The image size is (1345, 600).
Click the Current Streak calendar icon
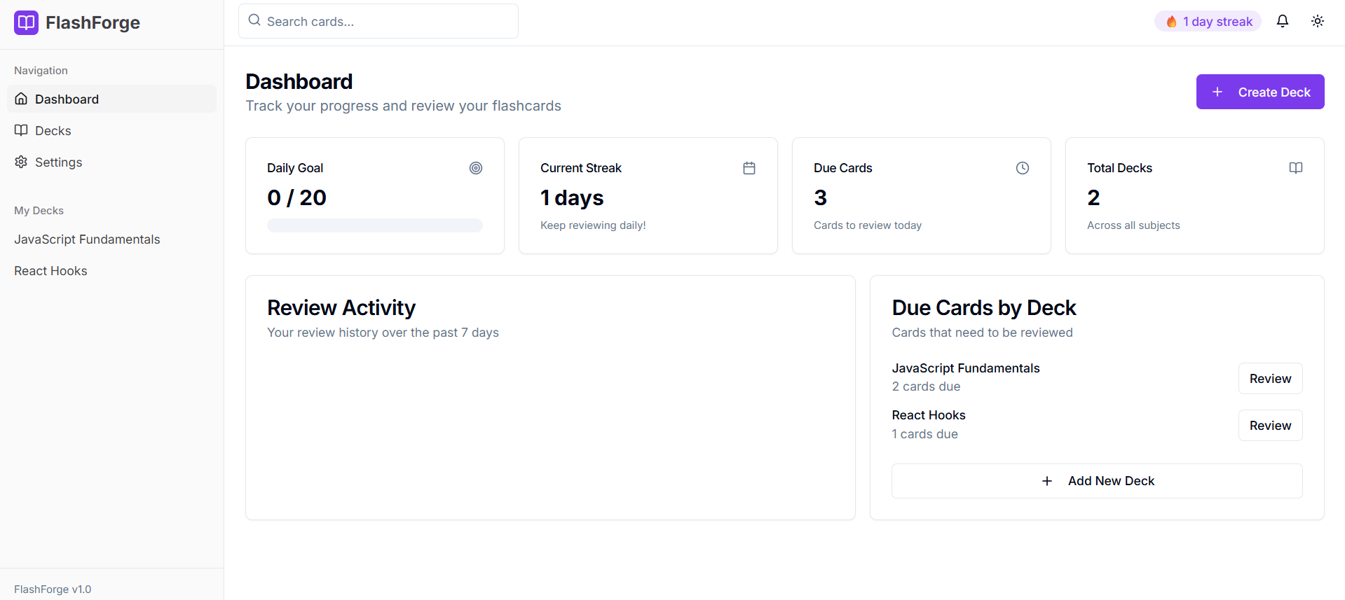tap(749, 168)
